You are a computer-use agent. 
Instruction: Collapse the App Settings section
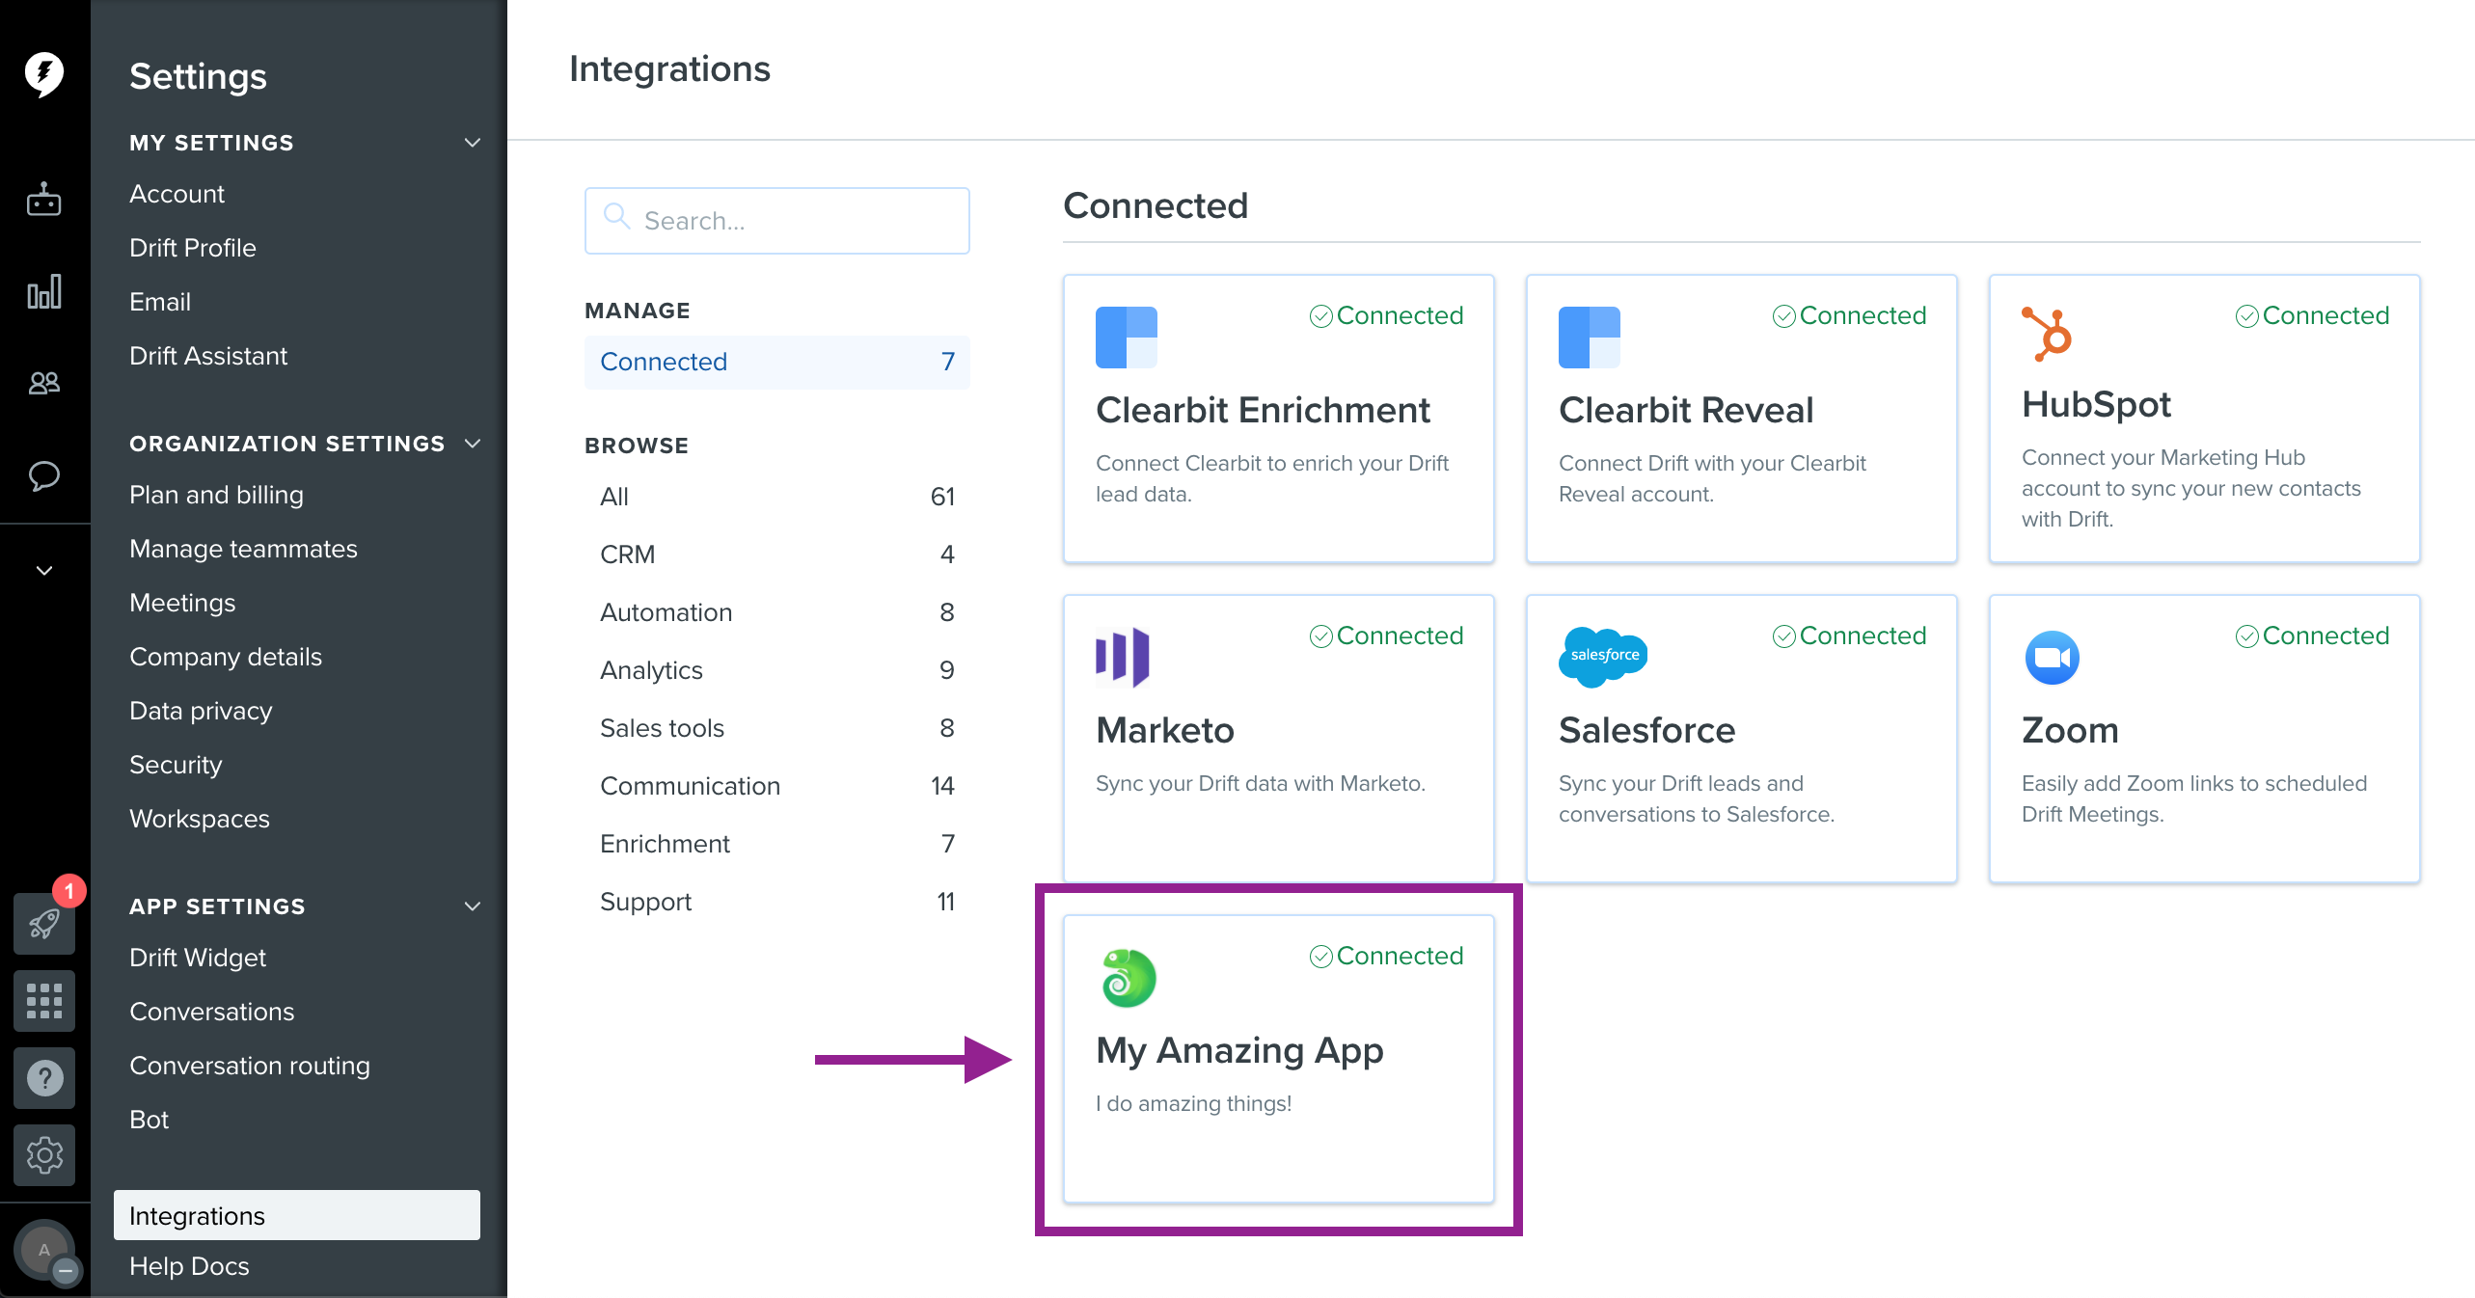coord(472,906)
